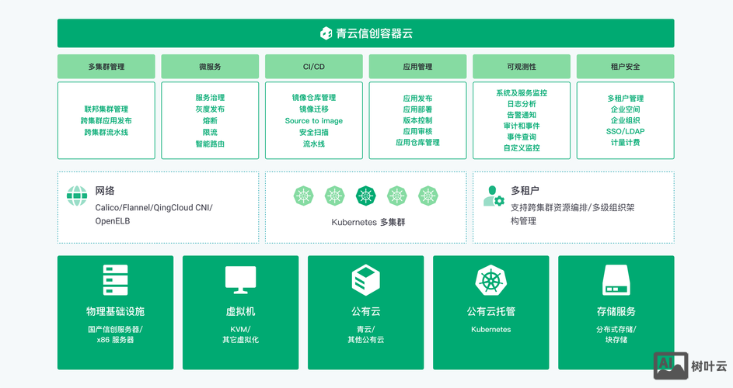The image size is (733, 388).
Task: Click the 虚拟机 card title
Action: [x=241, y=311]
